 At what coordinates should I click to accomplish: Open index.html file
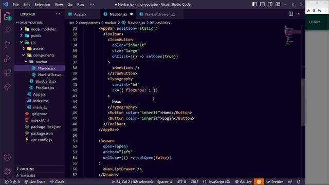coord(40,120)
